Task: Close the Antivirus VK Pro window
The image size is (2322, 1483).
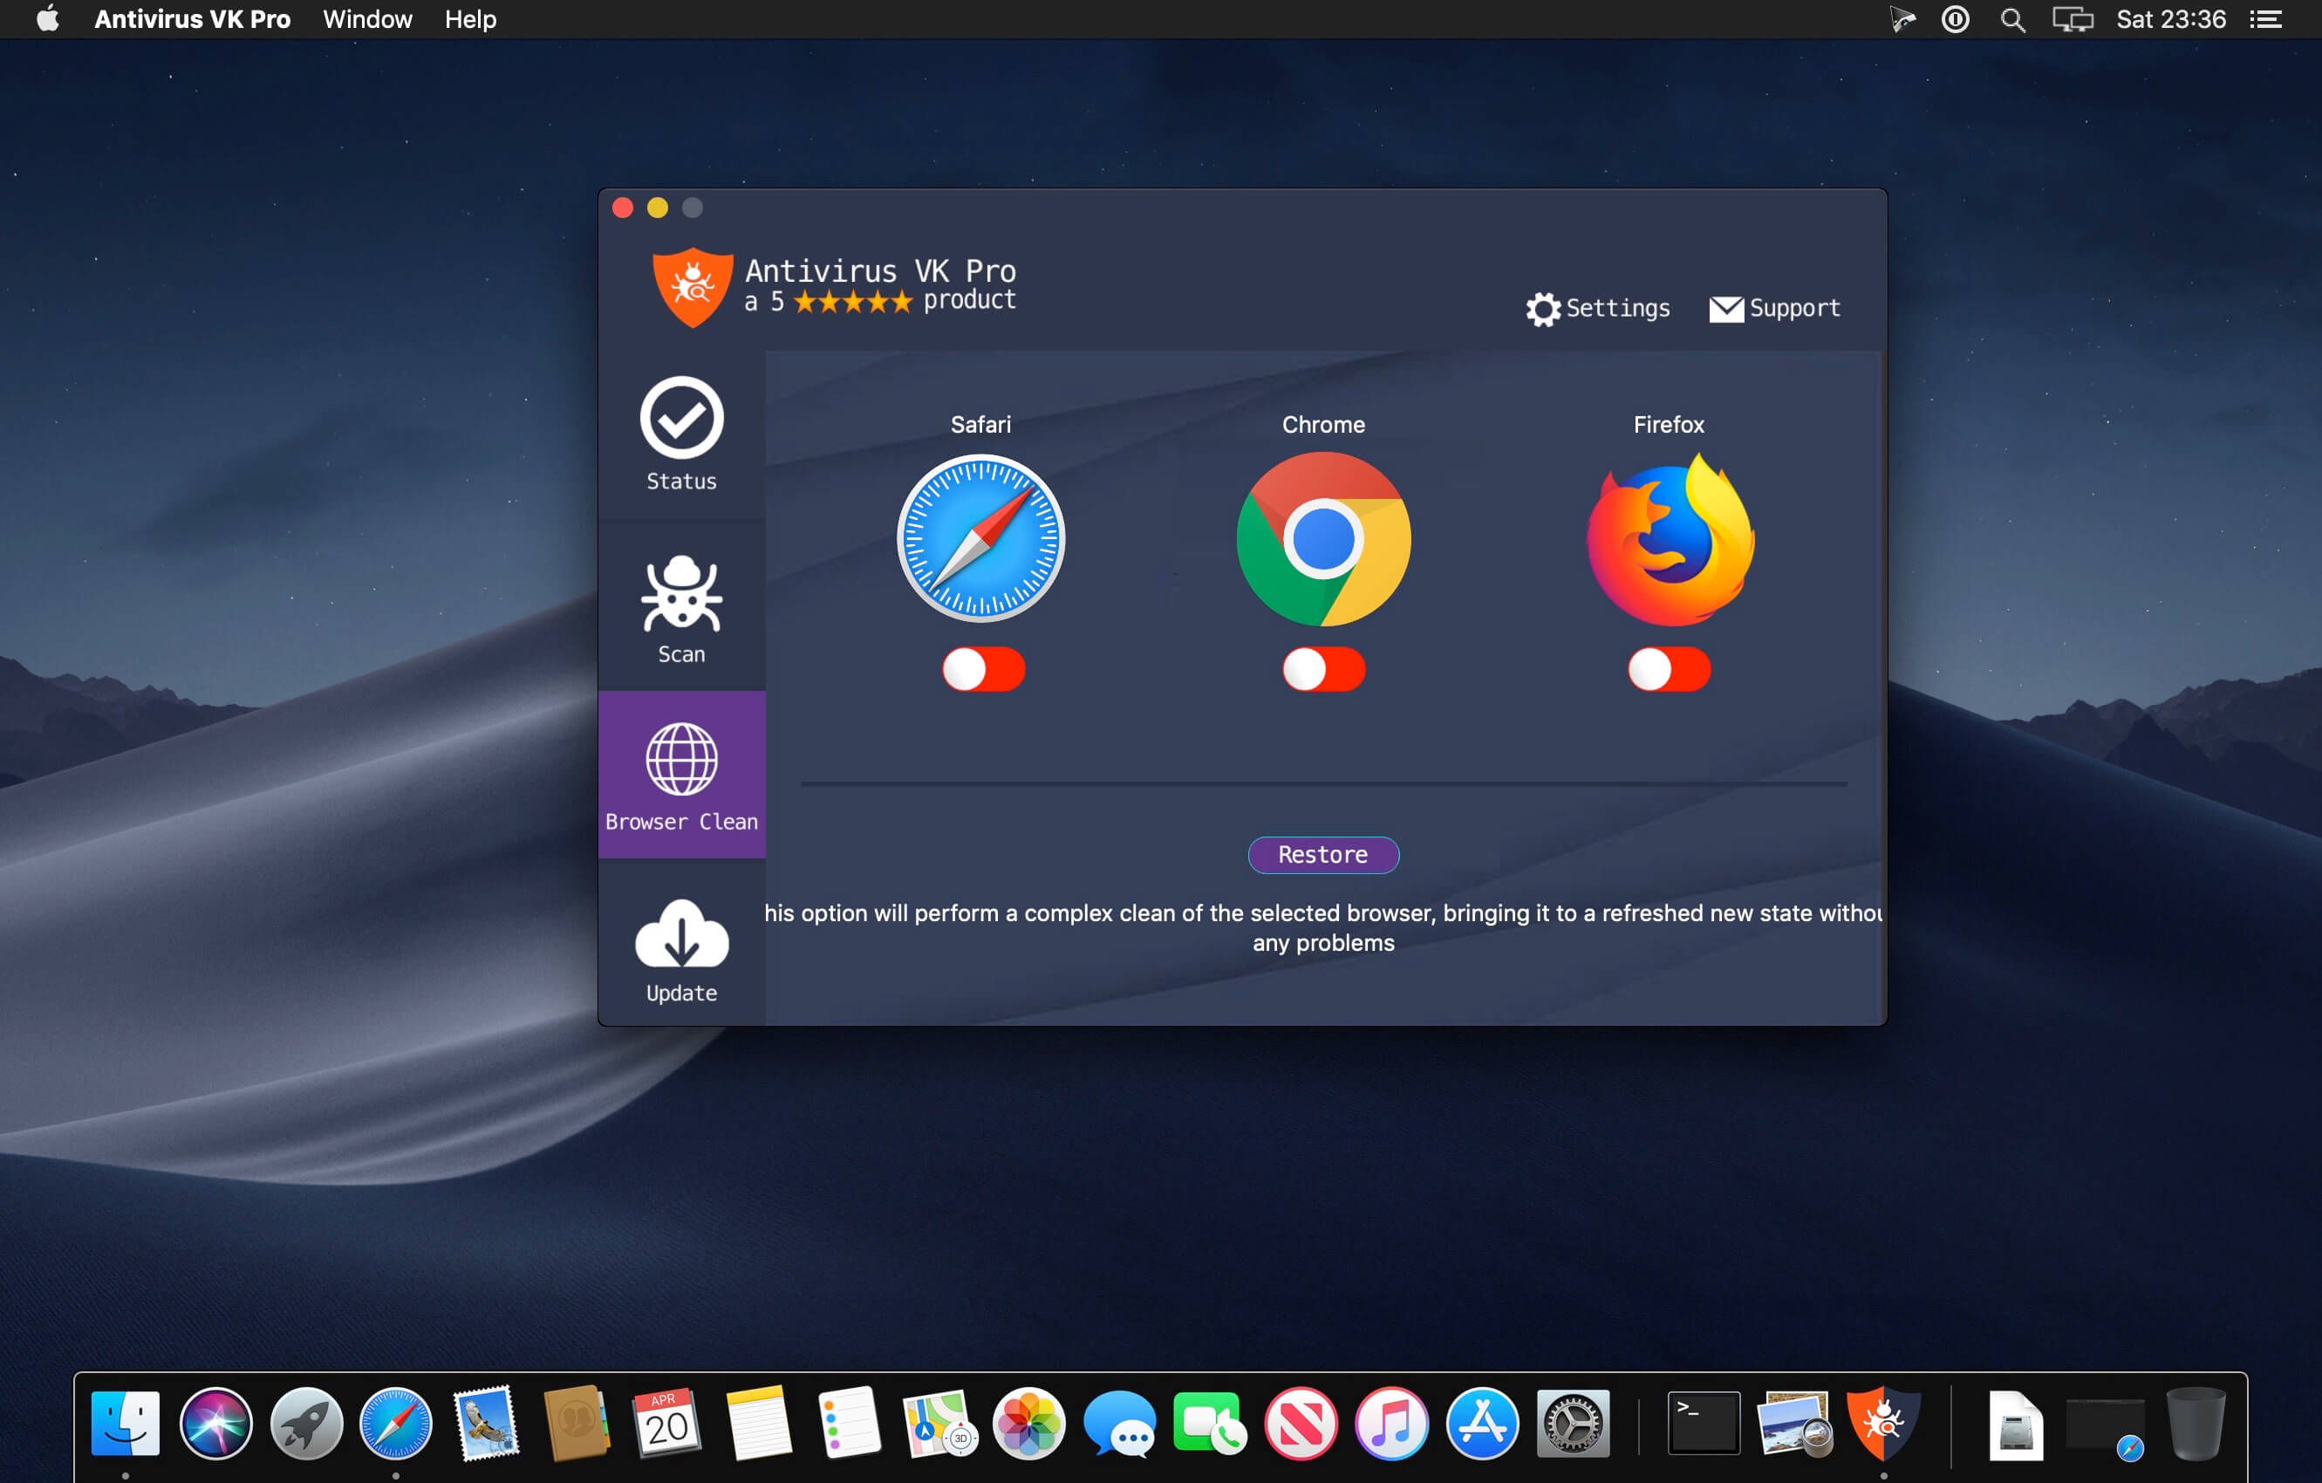Action: click(x=623, y=208)
